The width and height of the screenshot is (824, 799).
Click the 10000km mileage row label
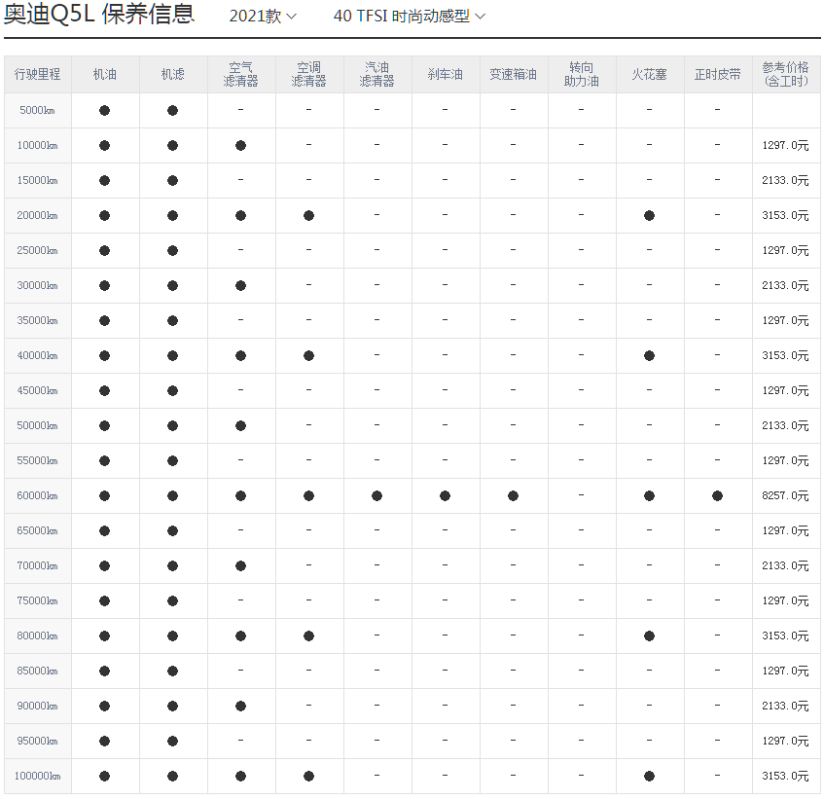pyautogui.click(x=37, y=146)
